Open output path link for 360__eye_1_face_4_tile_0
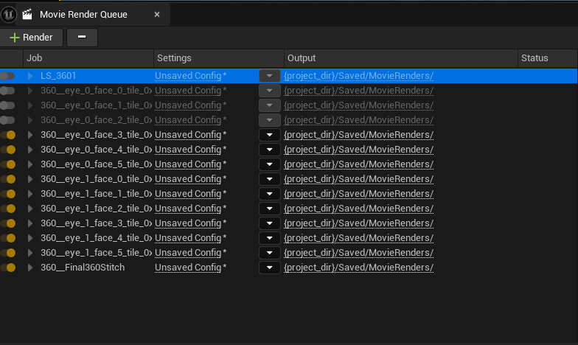 click(358, 238)
